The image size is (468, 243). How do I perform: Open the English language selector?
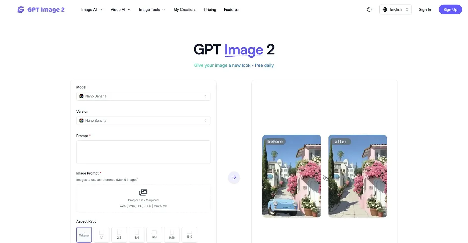[x=395, y=10]
